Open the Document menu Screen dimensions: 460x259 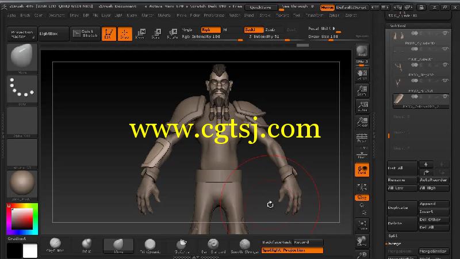tap(56, 16)
